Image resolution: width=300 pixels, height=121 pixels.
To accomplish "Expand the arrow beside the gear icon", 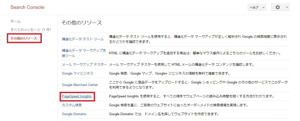I will pos(287,7).
